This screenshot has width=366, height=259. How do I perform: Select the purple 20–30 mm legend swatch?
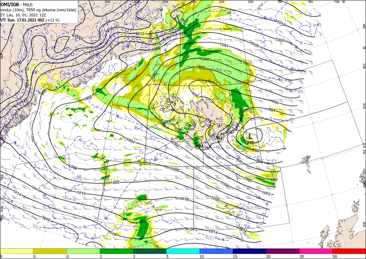click(x=283, y=251)
